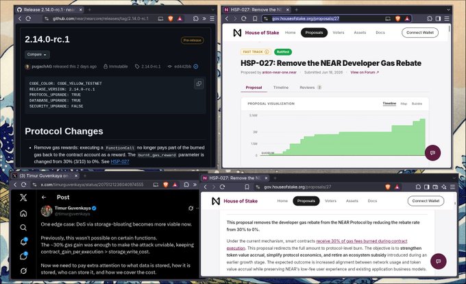Open the Compare dropdown on release page
The height and width of the screenshot is (284, 466).
click(x=37, y=54)
